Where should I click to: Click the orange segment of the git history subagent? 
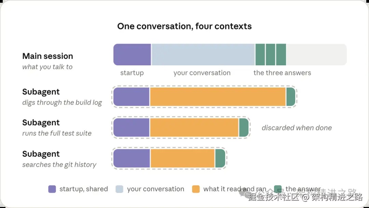click(x=182, y=158)
